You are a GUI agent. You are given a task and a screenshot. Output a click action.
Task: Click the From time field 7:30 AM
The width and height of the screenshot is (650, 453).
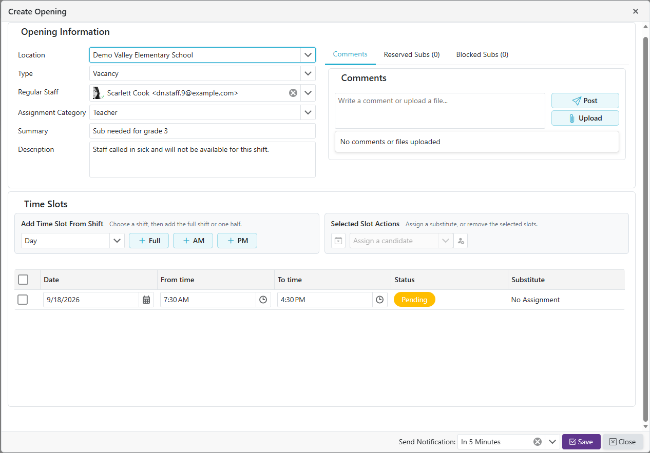(208, 300)
